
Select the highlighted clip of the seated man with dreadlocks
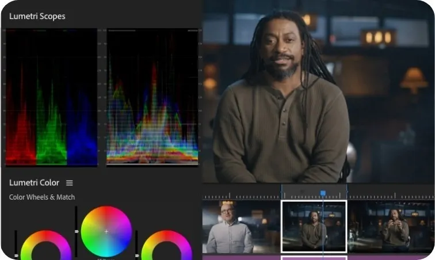(x=314, y=227)
